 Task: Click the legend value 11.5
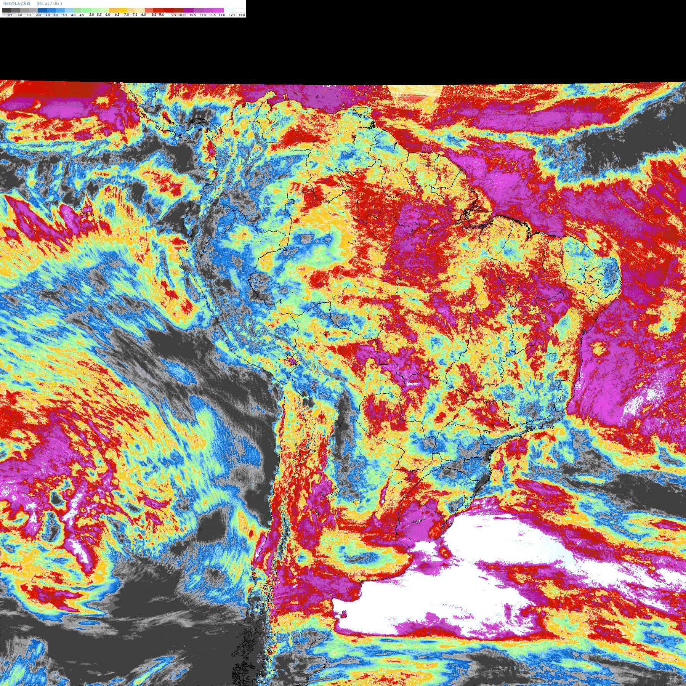212,15
